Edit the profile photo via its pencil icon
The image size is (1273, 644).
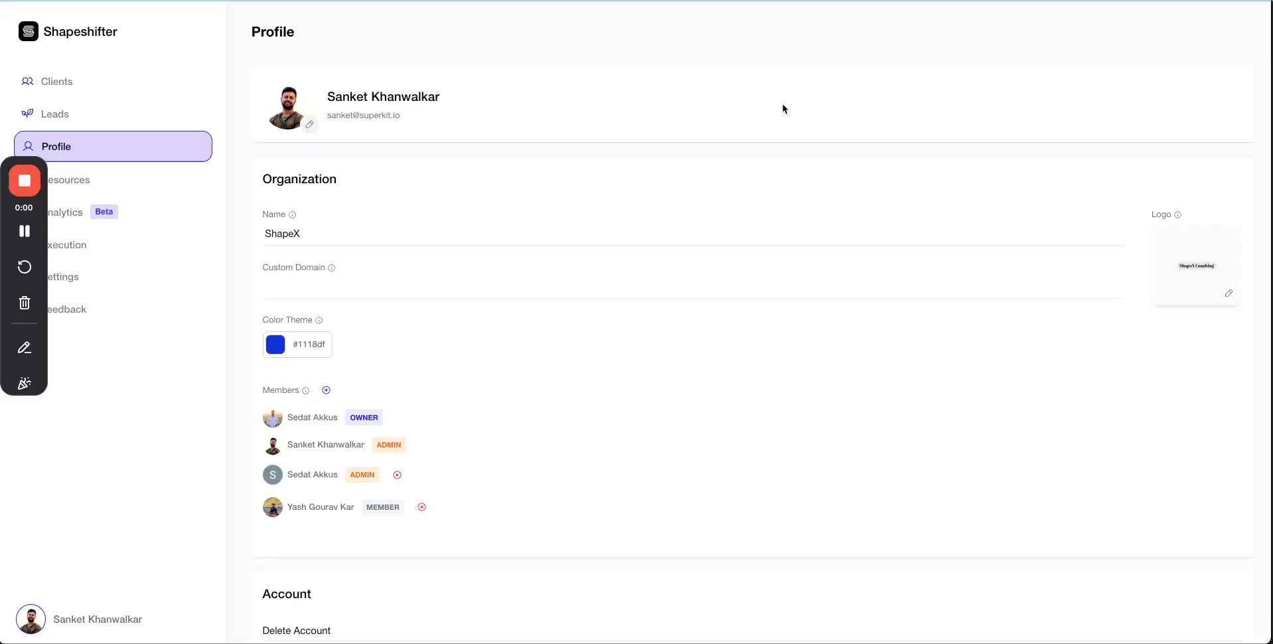tap(309, 124)
